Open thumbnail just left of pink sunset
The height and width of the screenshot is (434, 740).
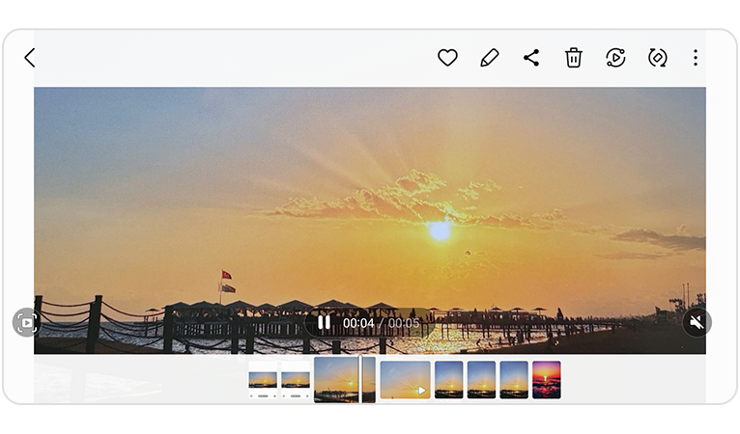[x=514, y=380]
